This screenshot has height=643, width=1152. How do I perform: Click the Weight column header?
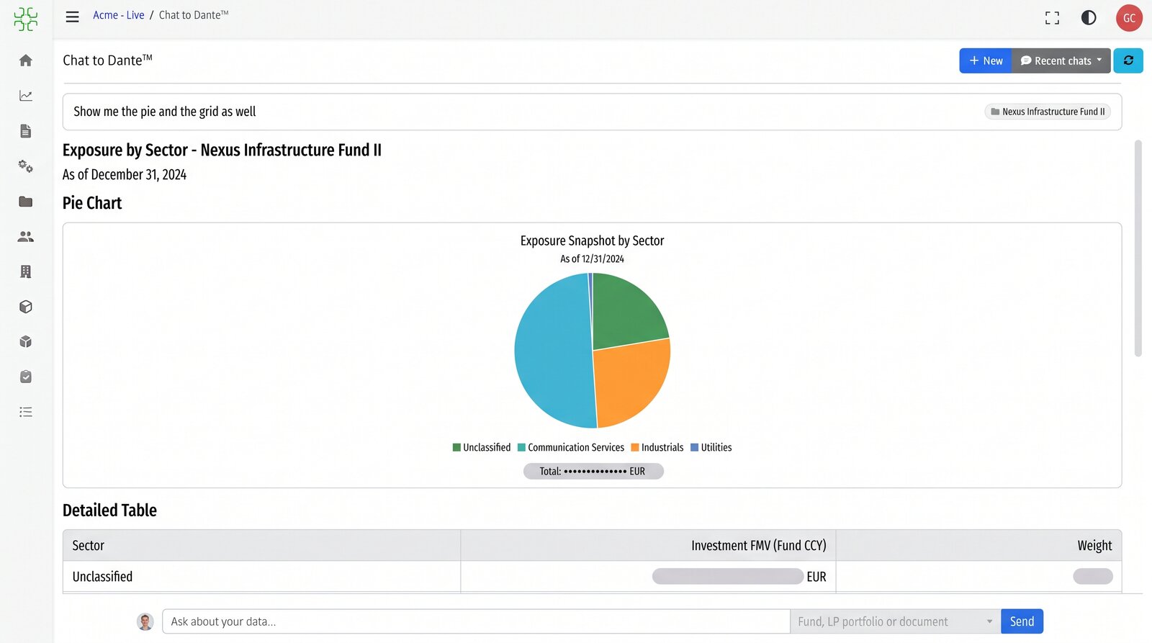coord(978,546)
